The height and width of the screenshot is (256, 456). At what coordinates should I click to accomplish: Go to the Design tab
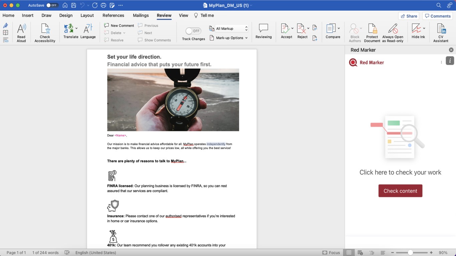(66, 15)
